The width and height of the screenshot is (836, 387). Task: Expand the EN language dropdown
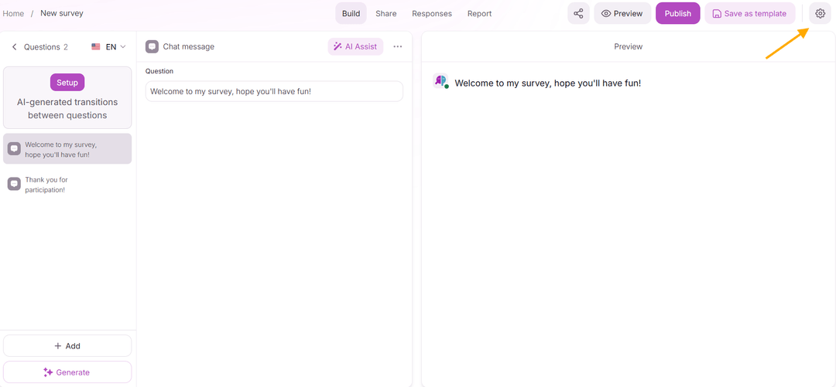[x=108, y=47]
